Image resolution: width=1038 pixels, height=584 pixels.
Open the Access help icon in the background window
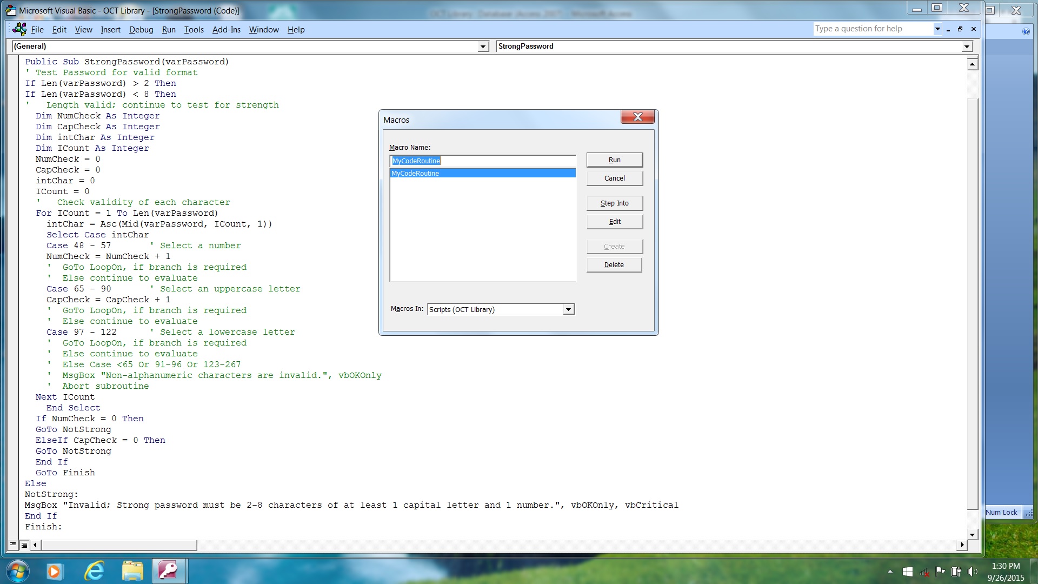(x=1026, y=31)
